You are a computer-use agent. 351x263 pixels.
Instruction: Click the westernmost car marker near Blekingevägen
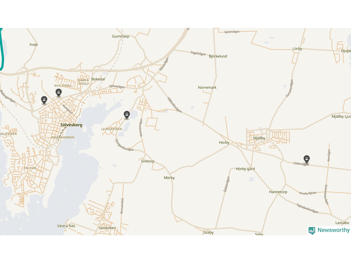(44, 100)
